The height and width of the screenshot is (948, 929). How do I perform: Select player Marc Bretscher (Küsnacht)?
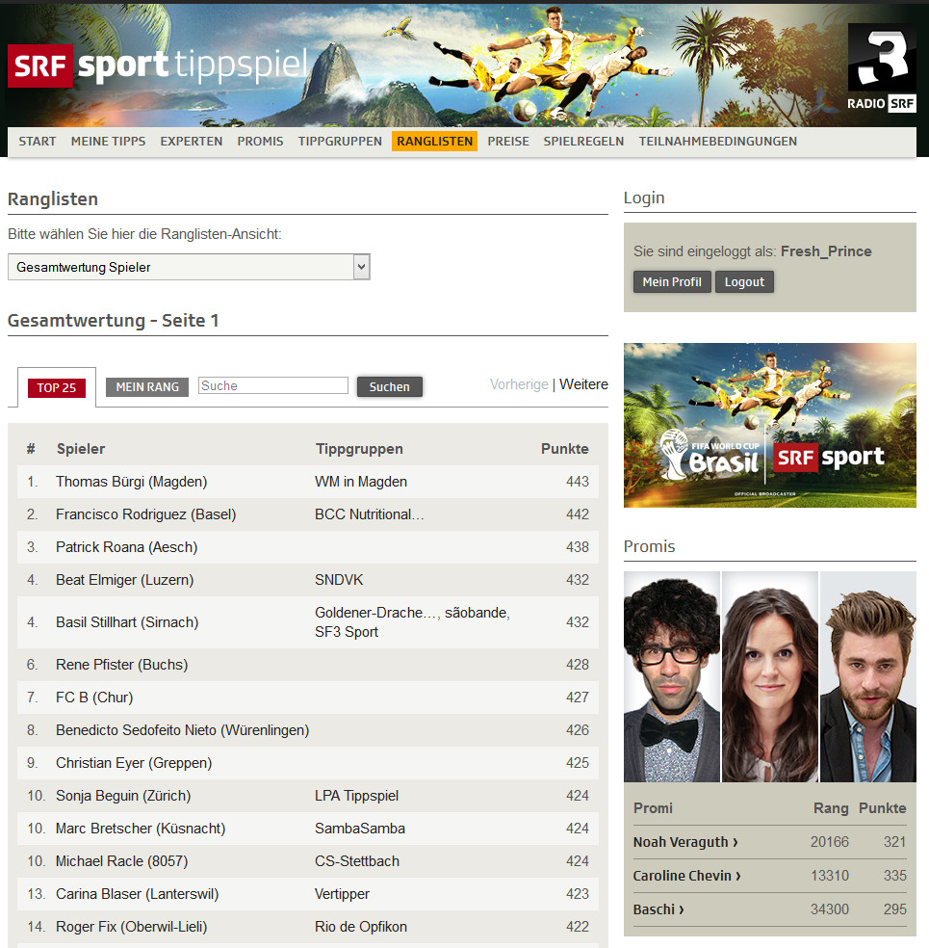tap(141, 829)
